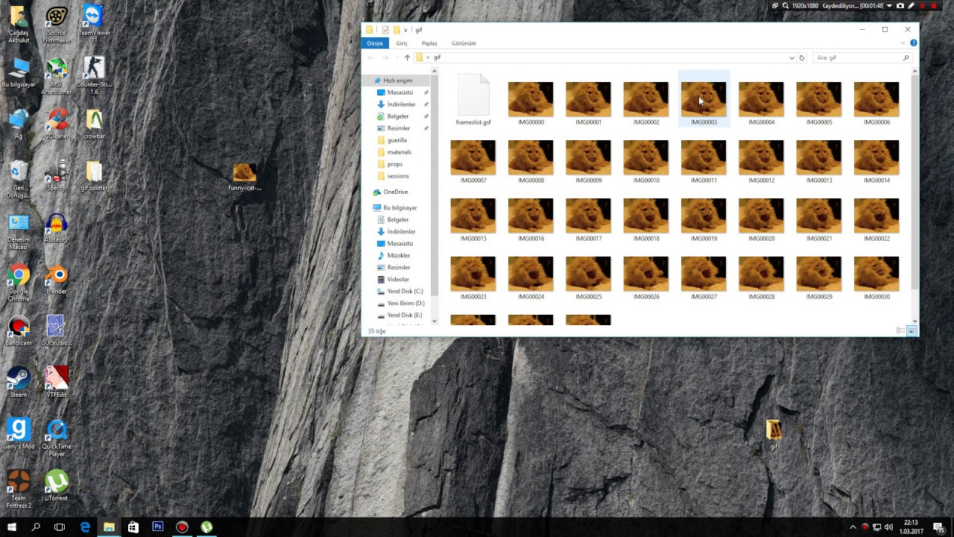Open Photoshop from the taskbar
The height and width of the screenshot is (537, 954).
click(x=157, y=527)
